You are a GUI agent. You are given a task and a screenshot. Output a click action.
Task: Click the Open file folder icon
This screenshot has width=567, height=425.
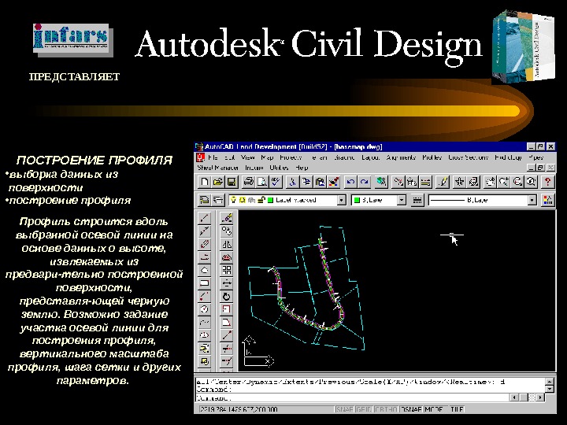[218, 182]
